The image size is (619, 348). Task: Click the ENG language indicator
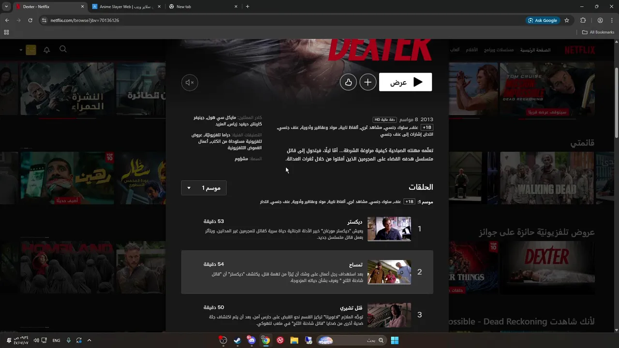pyautogui.click(x=56, y=340)
